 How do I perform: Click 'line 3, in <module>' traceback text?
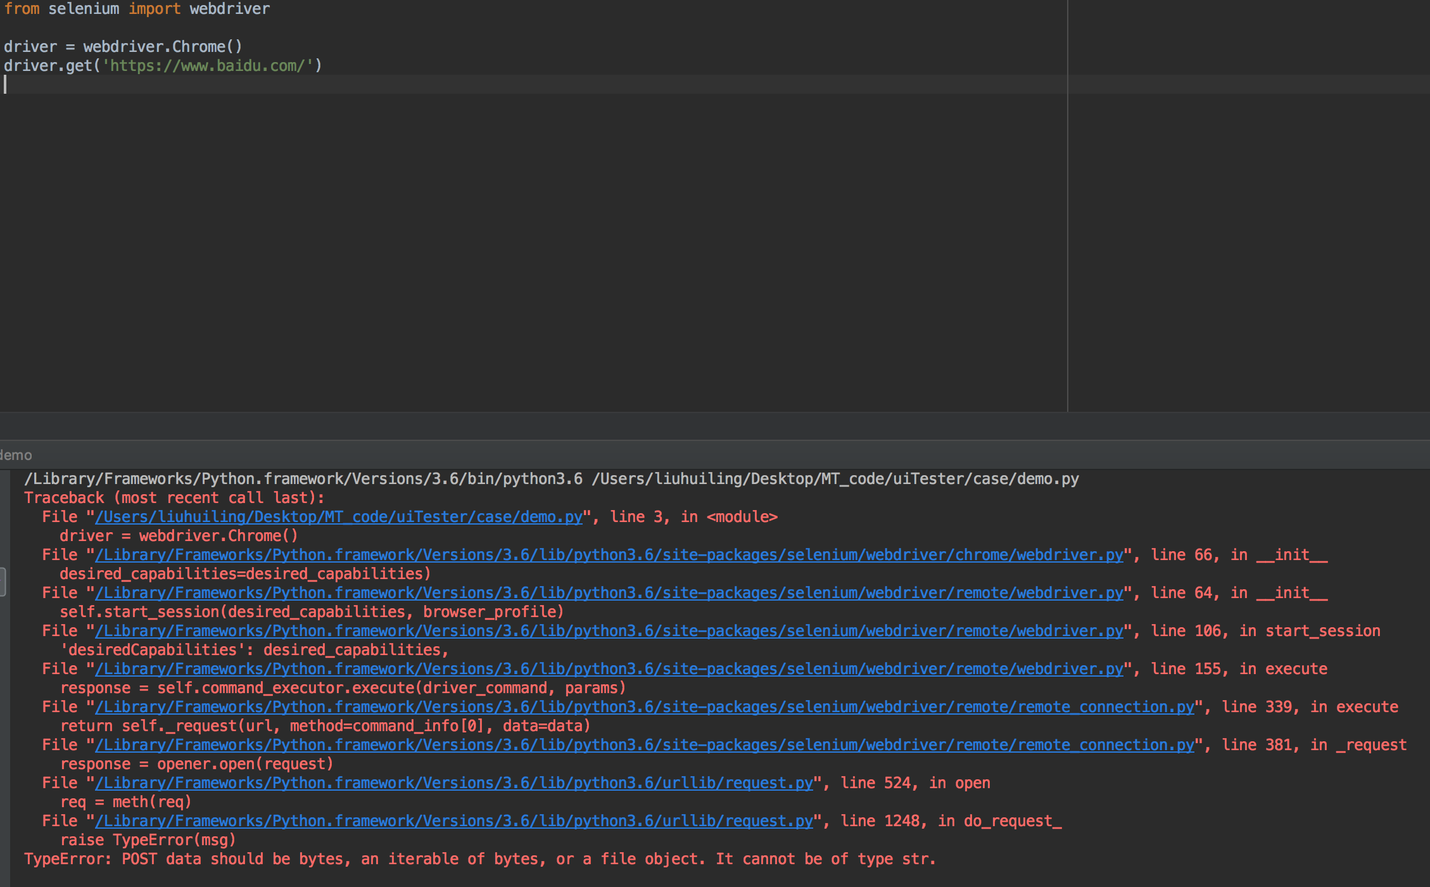(693, 517)
